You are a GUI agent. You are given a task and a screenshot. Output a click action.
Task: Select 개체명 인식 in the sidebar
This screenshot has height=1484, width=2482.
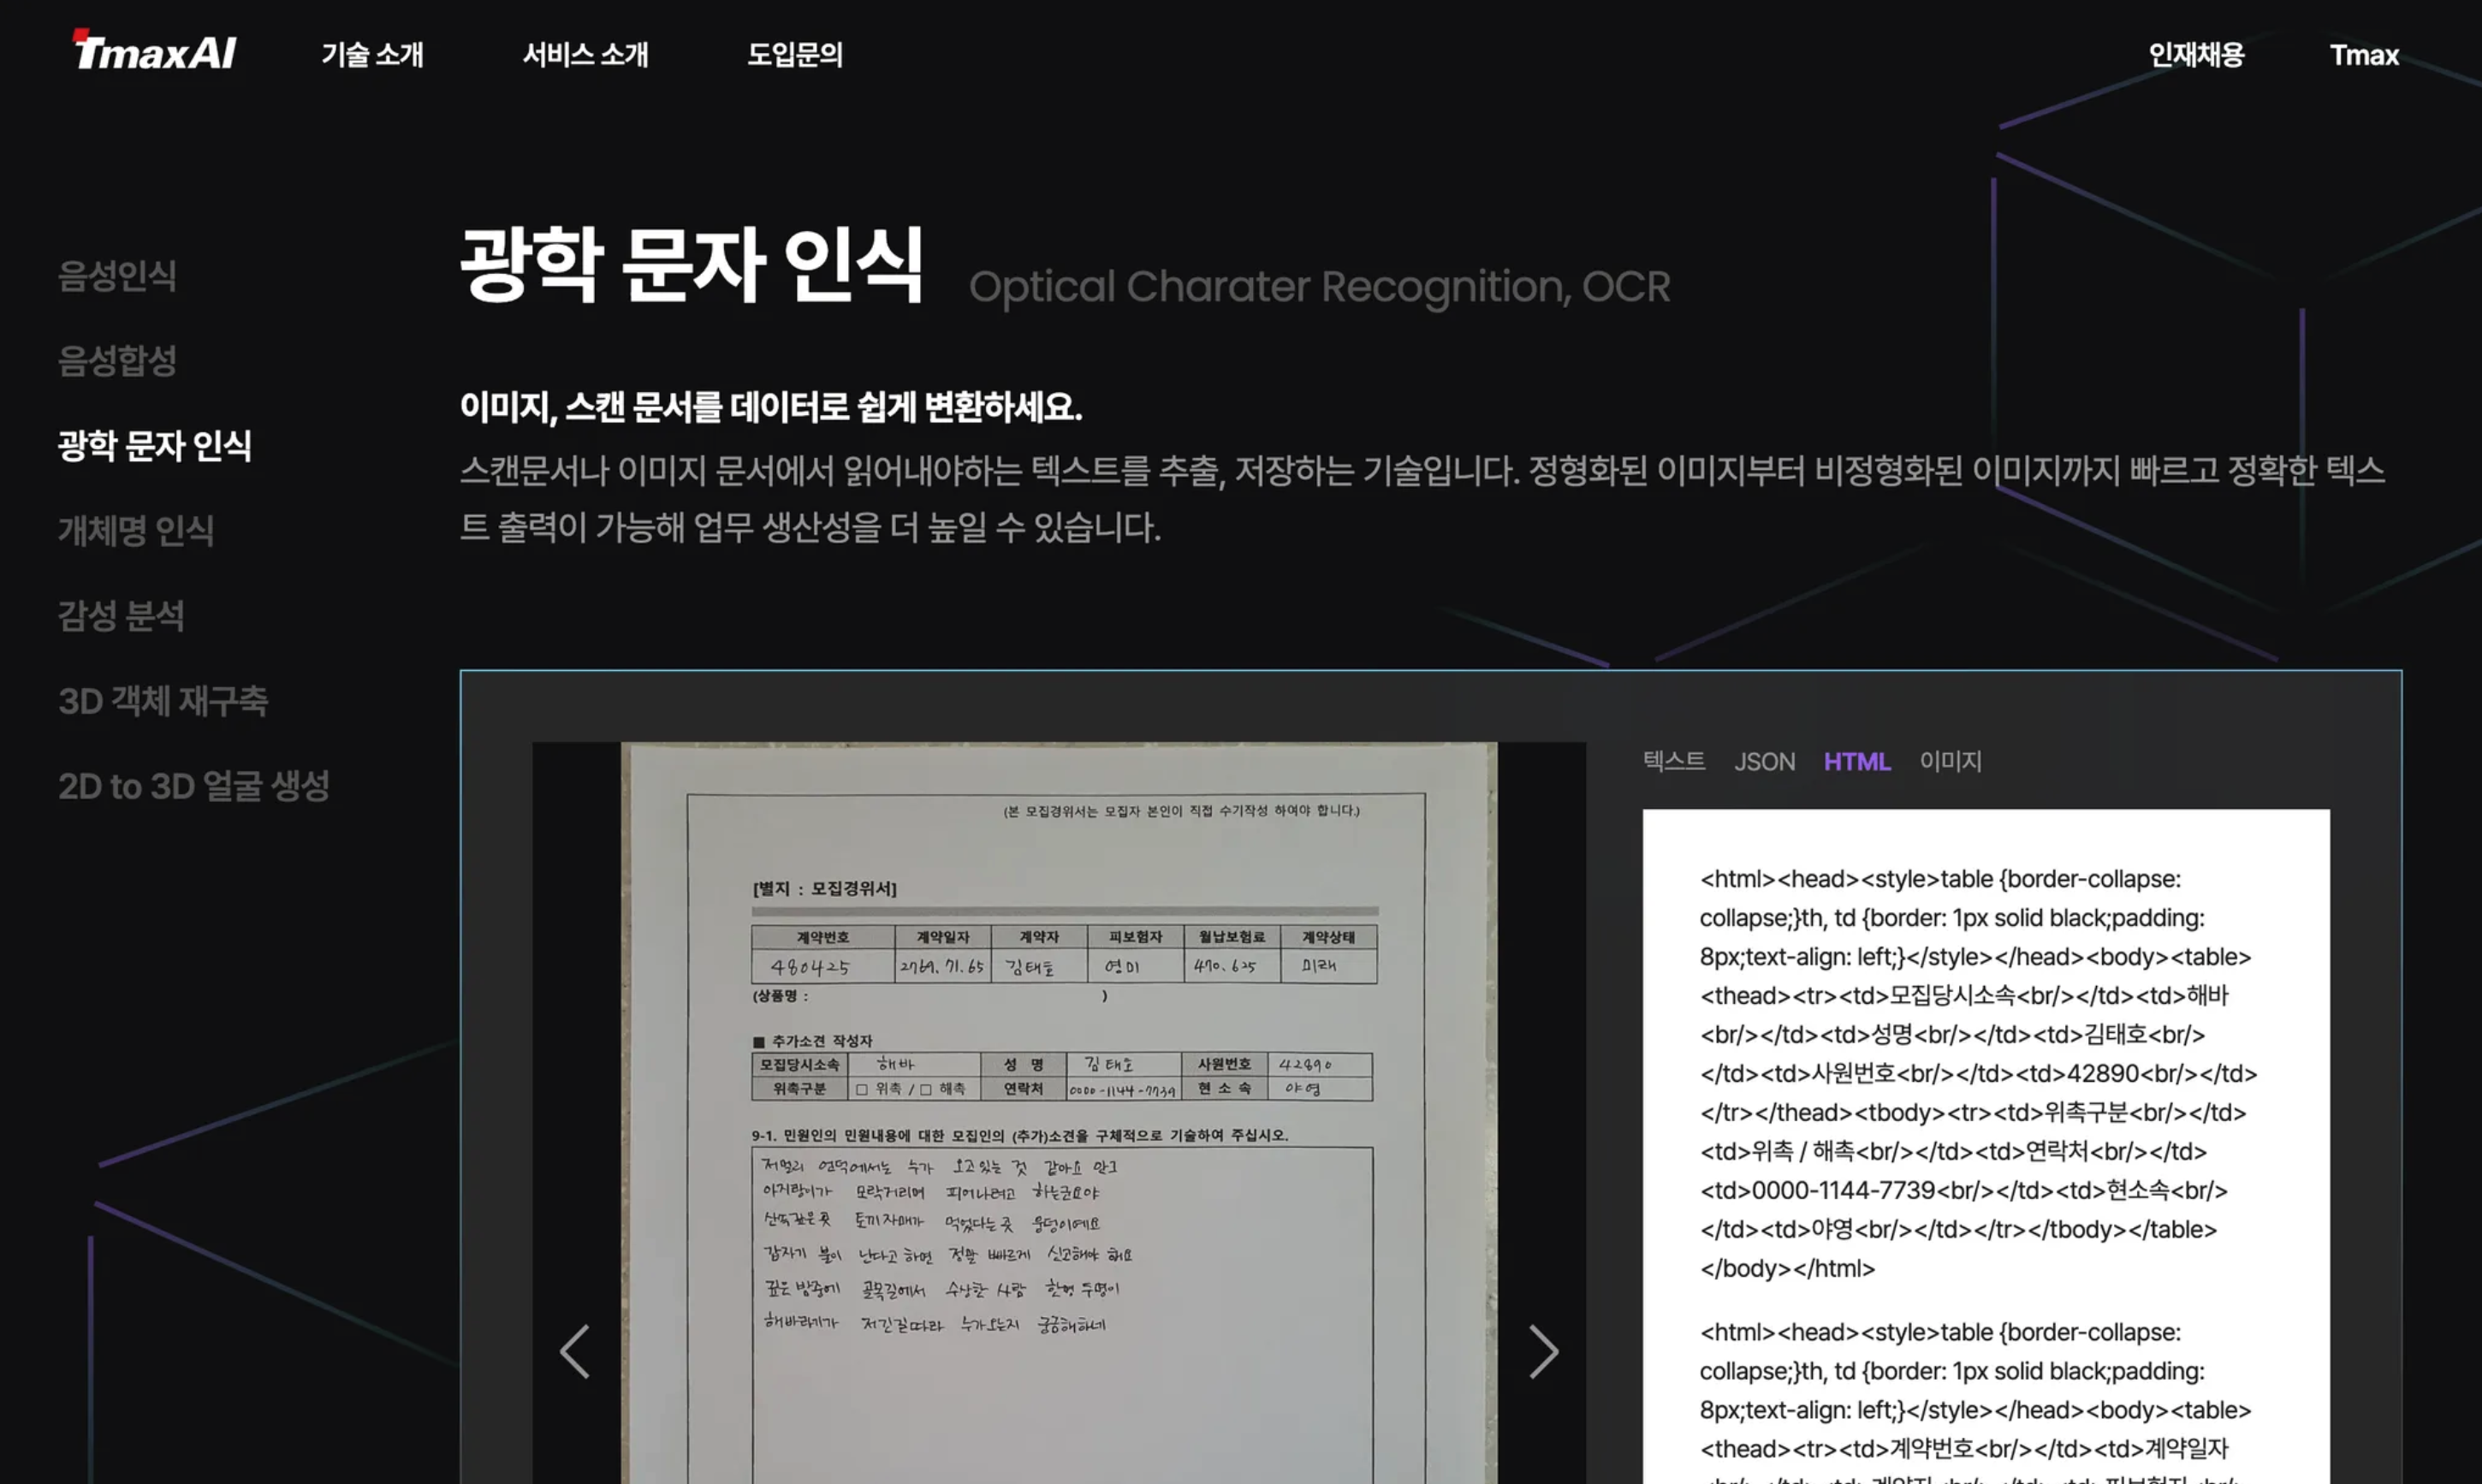click(136, 531)
